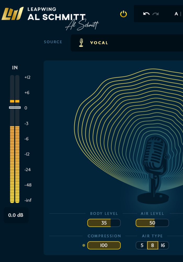Click the Air Level slider showing 50

(x=152, y=223)
